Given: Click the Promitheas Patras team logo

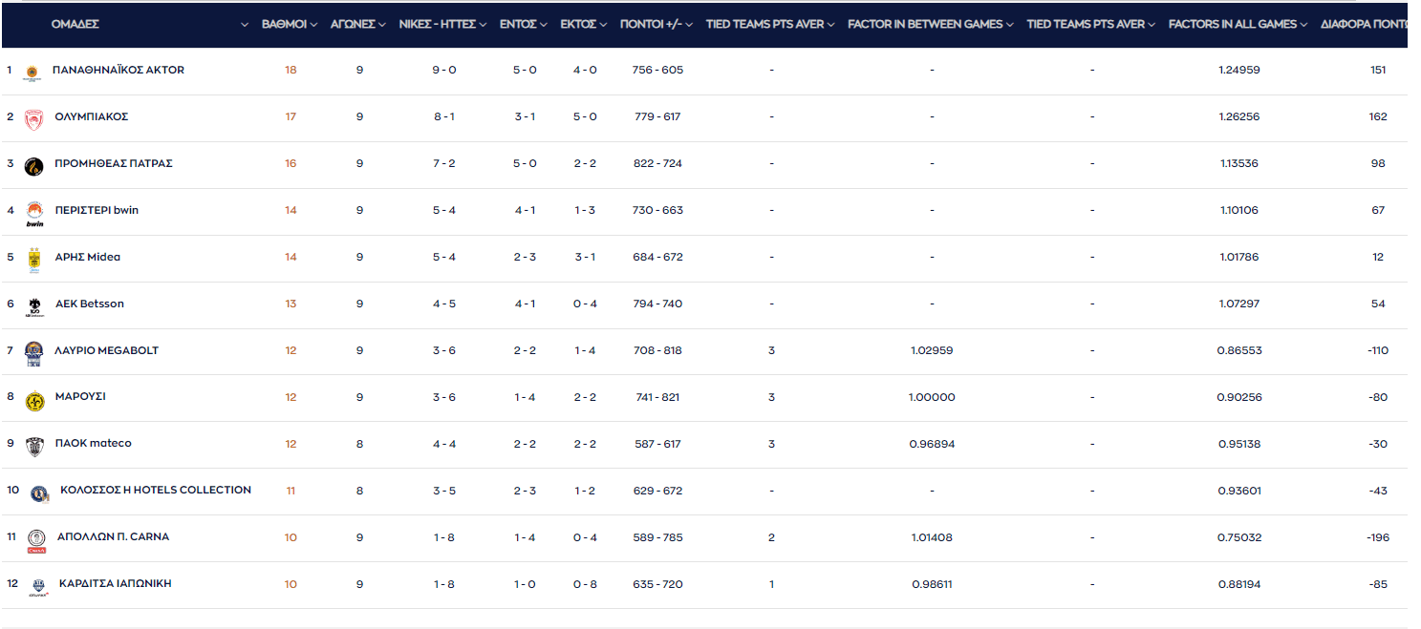Looking at the screenshot, I should (33, 165).
